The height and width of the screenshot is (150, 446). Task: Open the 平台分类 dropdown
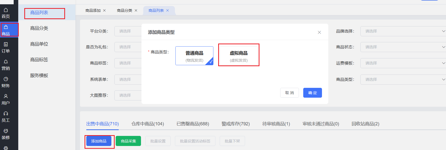point(128,31)
